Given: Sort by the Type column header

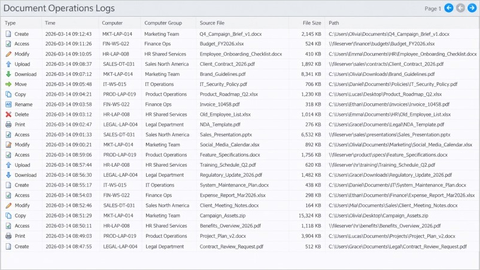Looking at the screenshot, I should pos(10,23).
